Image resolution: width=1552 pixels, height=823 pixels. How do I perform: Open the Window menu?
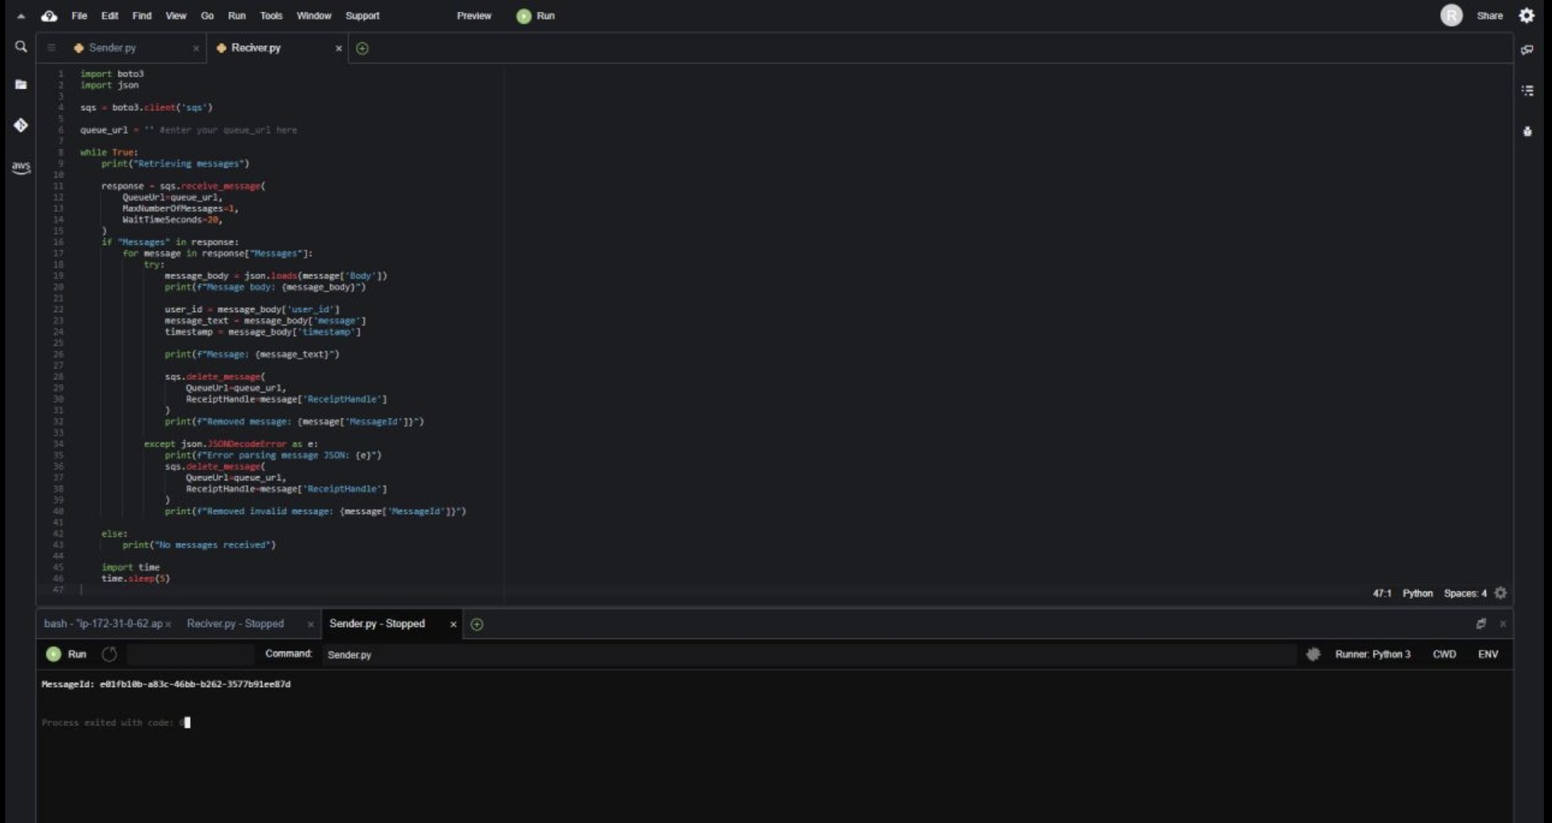pyautogui.click(x=314, y=16)
